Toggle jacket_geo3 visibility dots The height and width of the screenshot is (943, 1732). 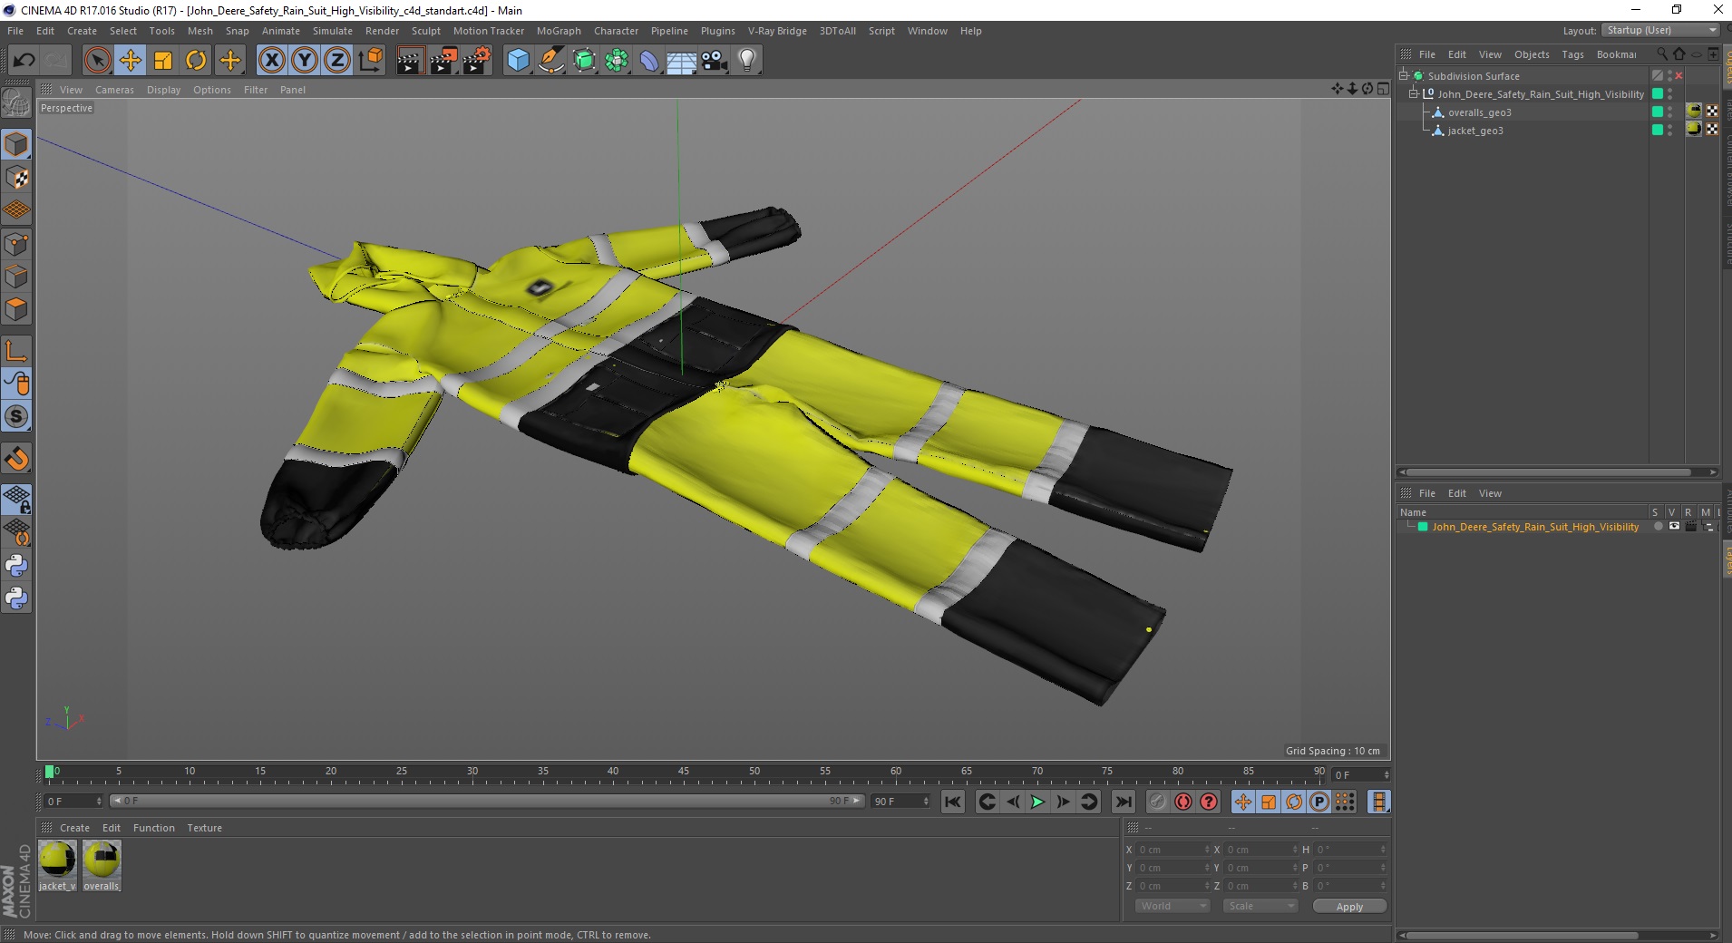click(x=1670, y=131)
